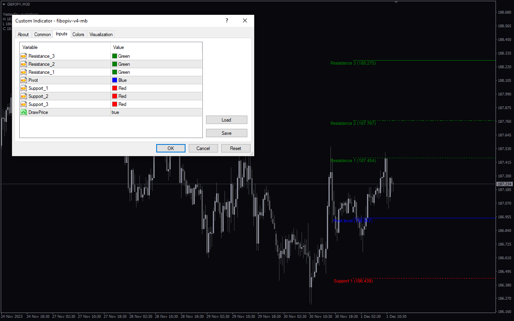Screen dimensions: 514x321
Task: Click the Support_2 variable icon
Action: click(24, 96)
